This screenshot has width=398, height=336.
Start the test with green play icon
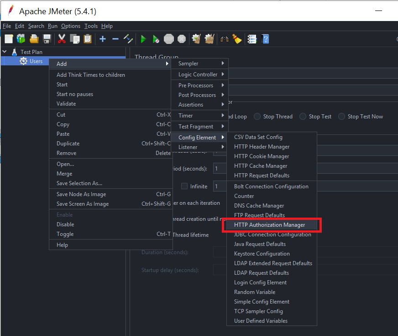(x=143, y=39)
